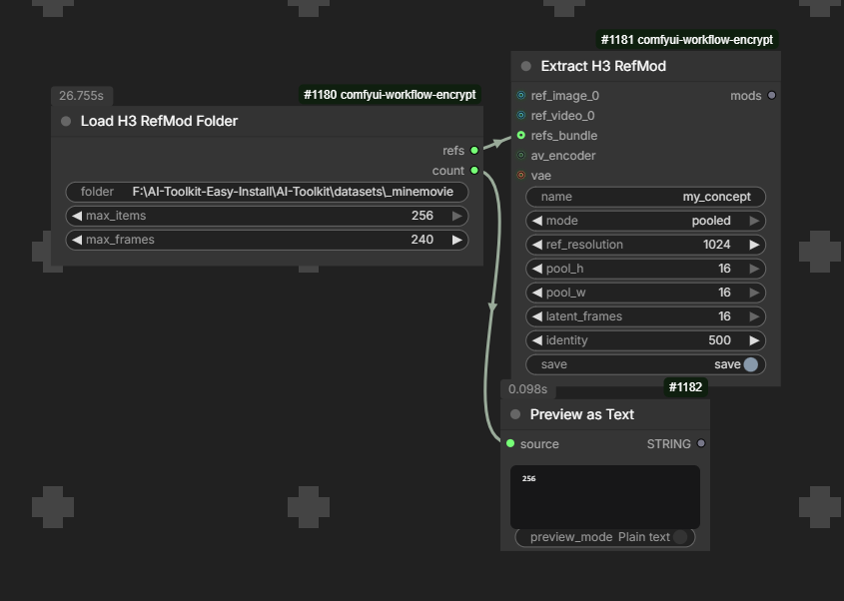
Task: Select the Preview as Text title
Action: (x=582, y=414)
